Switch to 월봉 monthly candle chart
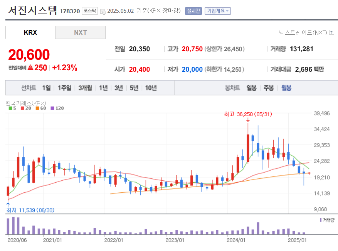Image resolution: width=338 pixels, height=251 pixels. point(286,88)
